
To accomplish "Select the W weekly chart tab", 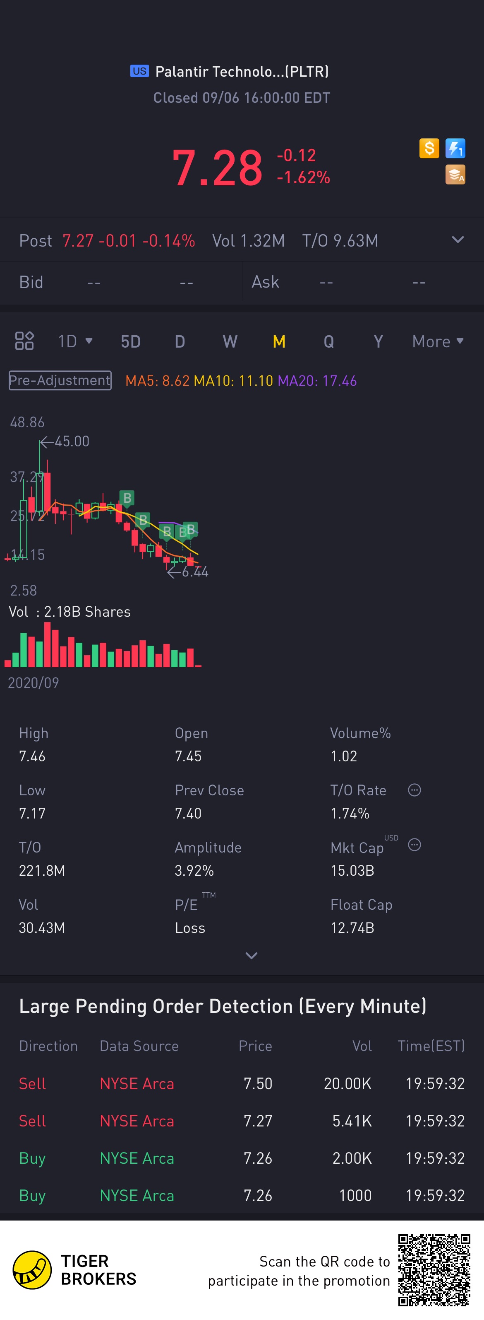I will click(x=230, y=341).
